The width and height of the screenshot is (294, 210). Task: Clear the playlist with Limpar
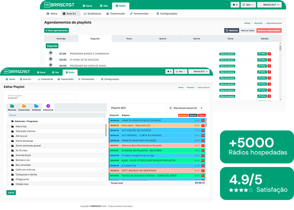(x=202, y=115)
